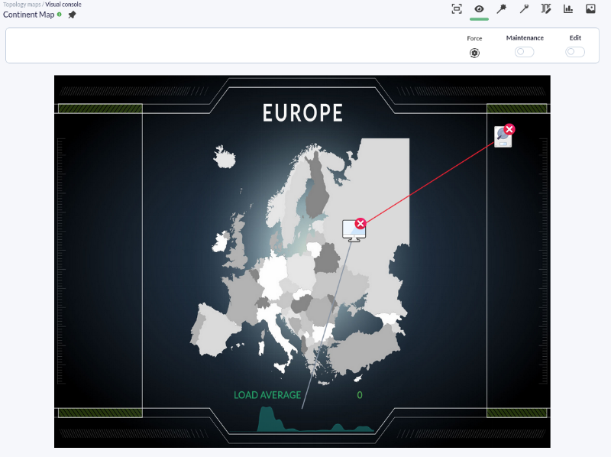Select the network device icon with red X
Image resolution: width=611 pixels, height=457 pixels.
click(x=504, y=136)
